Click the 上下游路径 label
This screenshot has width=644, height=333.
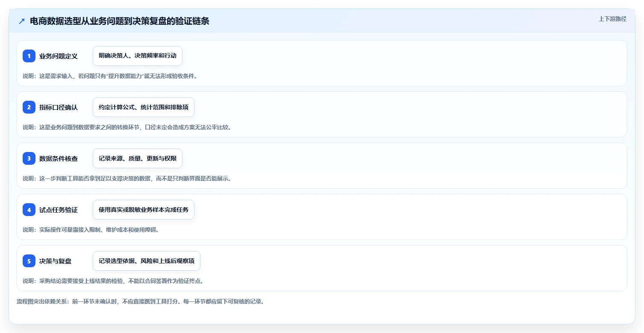click(x=612, y=19)
